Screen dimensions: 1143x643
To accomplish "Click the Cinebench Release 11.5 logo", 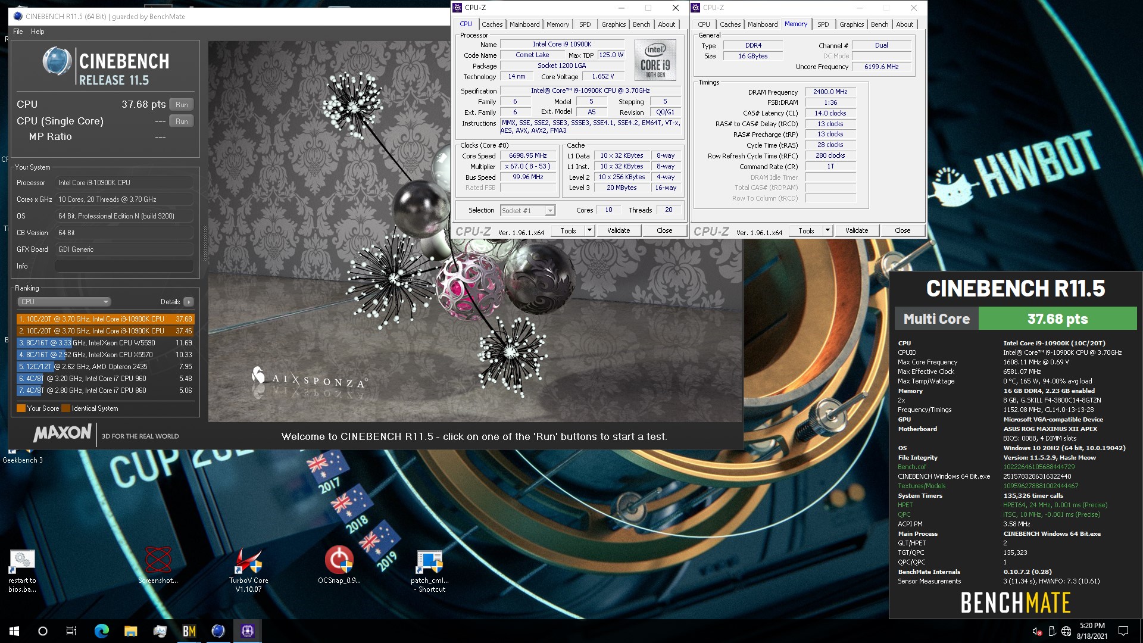I will tap(106, 66).
